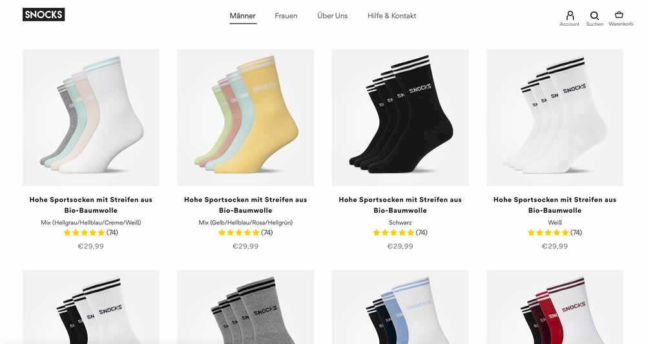646x344 pixels.
Task: Open gray socks thumbnail in second row
Action: click(245, 307)
